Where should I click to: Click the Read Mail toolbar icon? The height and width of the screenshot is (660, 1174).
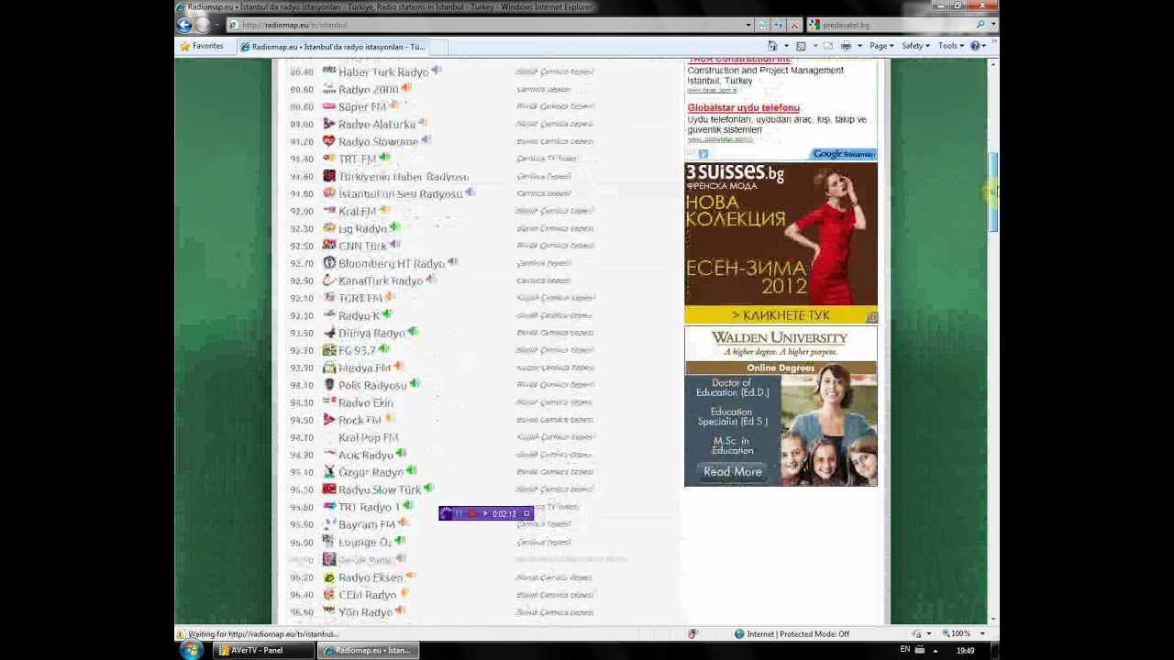[x=828, y=46]
